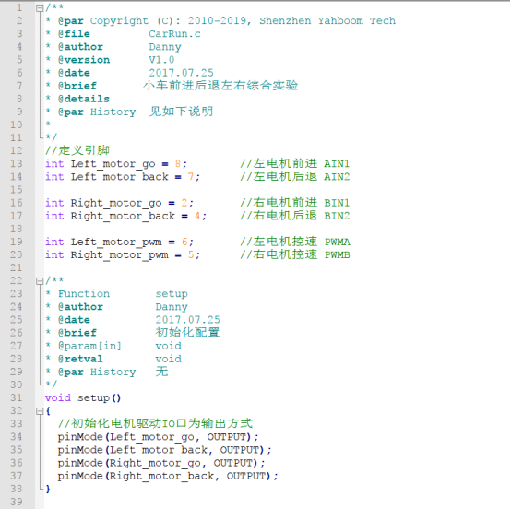Click the variable Right_motor_go declaration
This screenshot has width=511, height=509.
pyautogui.click(x=116, y=203)
